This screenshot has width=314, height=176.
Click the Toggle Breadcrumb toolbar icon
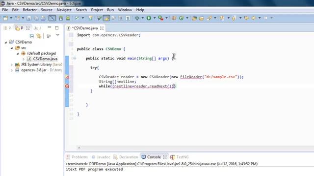tap(99, 18)
